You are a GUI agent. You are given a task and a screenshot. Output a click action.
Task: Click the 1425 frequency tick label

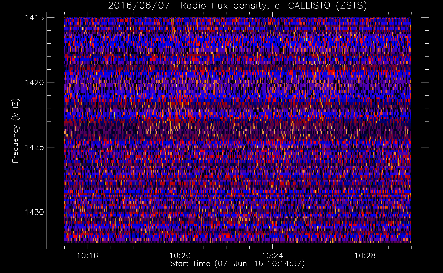coord(34,147)
